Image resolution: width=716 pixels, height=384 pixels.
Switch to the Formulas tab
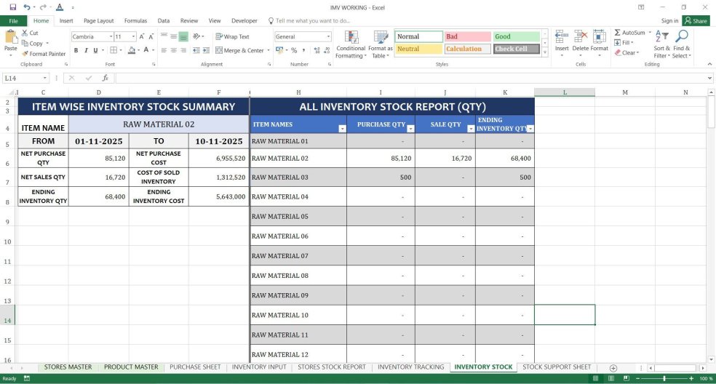pos(135,21)
